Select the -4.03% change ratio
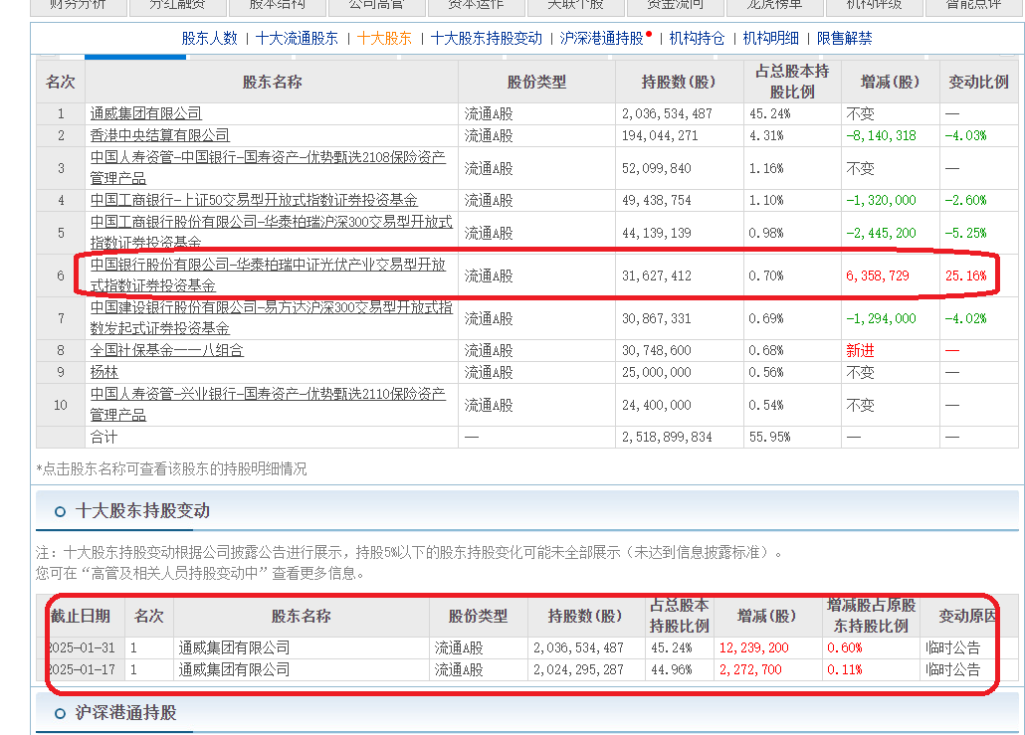Image resolution: width=1025 pixels, height=735 pixels. pyautogui.click(x=965, y=135)
